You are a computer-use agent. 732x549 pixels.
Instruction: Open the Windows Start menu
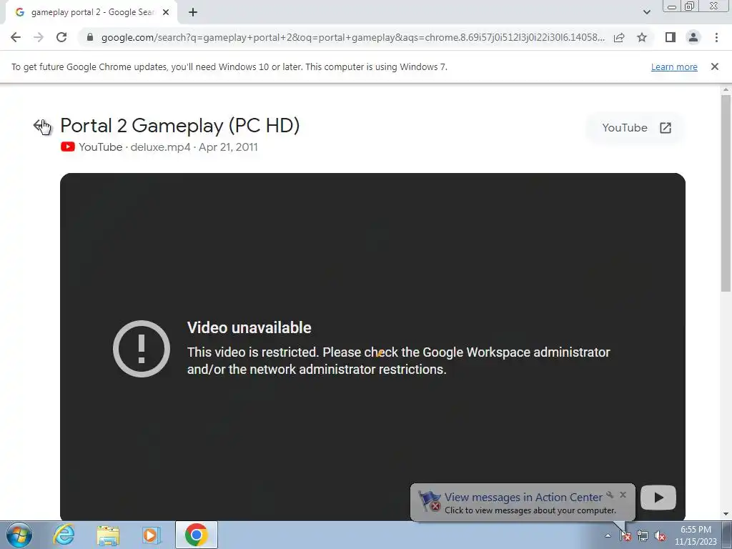[19, 535]
